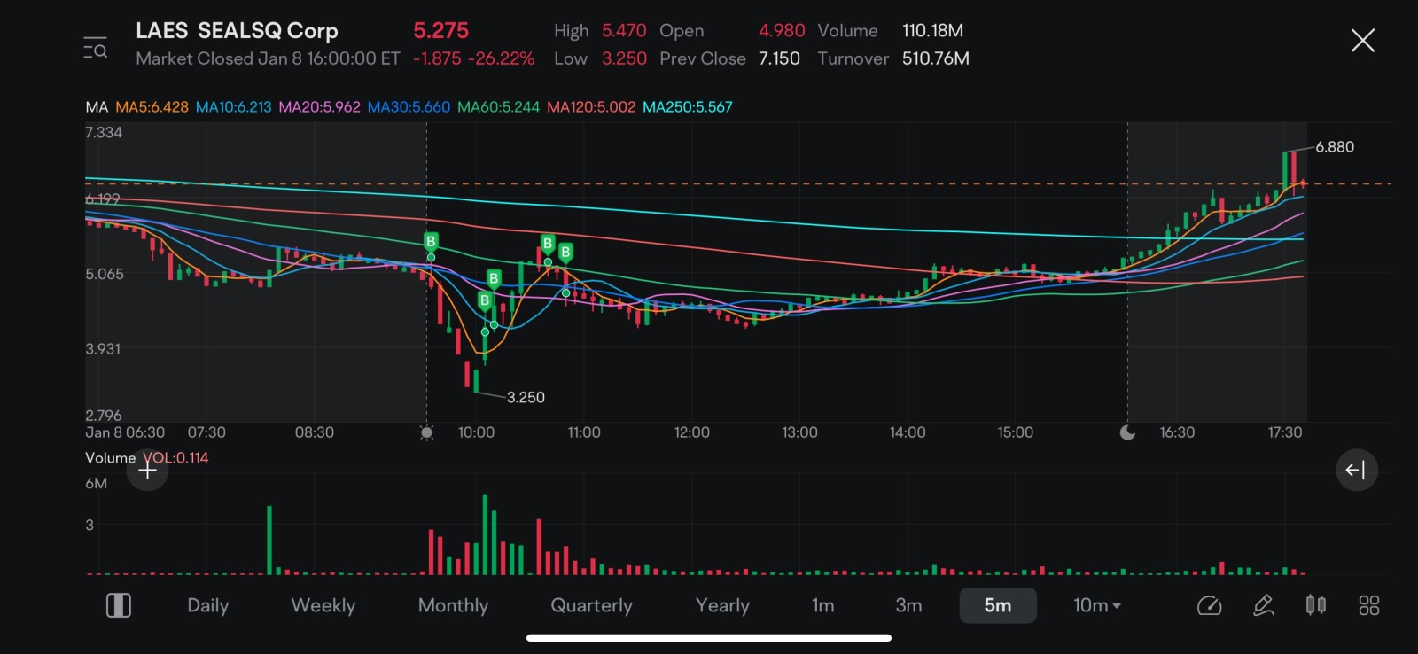
Task: Tap the after-hours moon marker
Action: (x=1127, y=432)
